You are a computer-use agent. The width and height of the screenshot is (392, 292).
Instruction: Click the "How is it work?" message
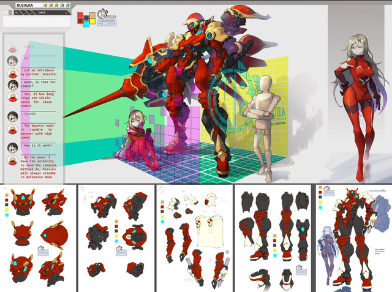pos(37,145)
